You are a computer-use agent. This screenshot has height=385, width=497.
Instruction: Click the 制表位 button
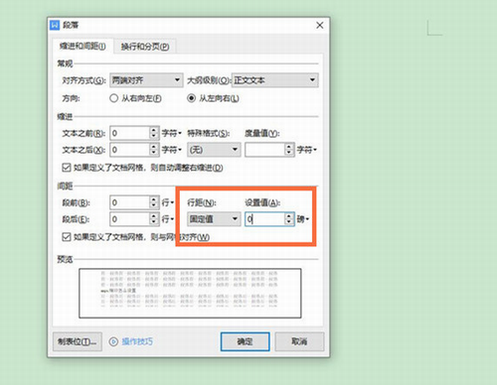tap(78, 341)
